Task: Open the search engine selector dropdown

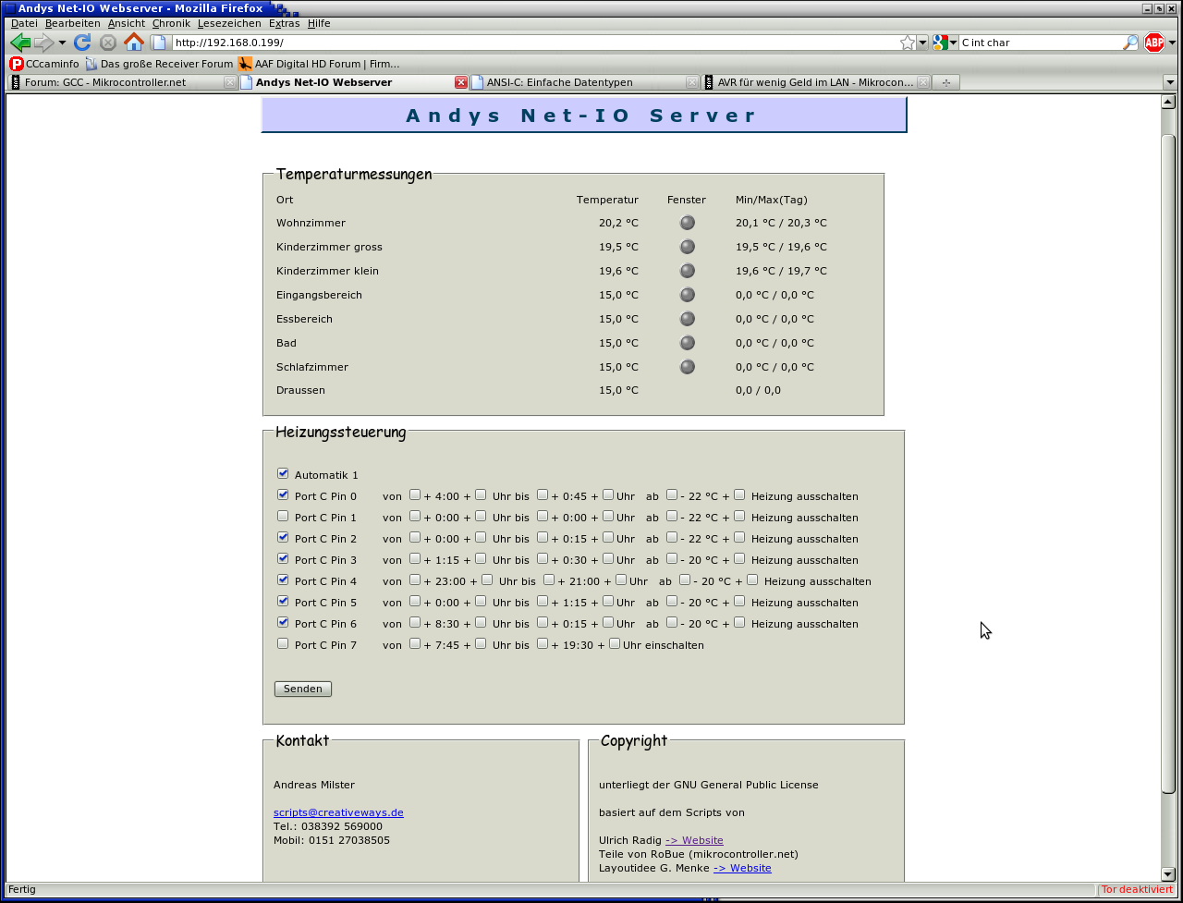Action: tap(954, 43)
